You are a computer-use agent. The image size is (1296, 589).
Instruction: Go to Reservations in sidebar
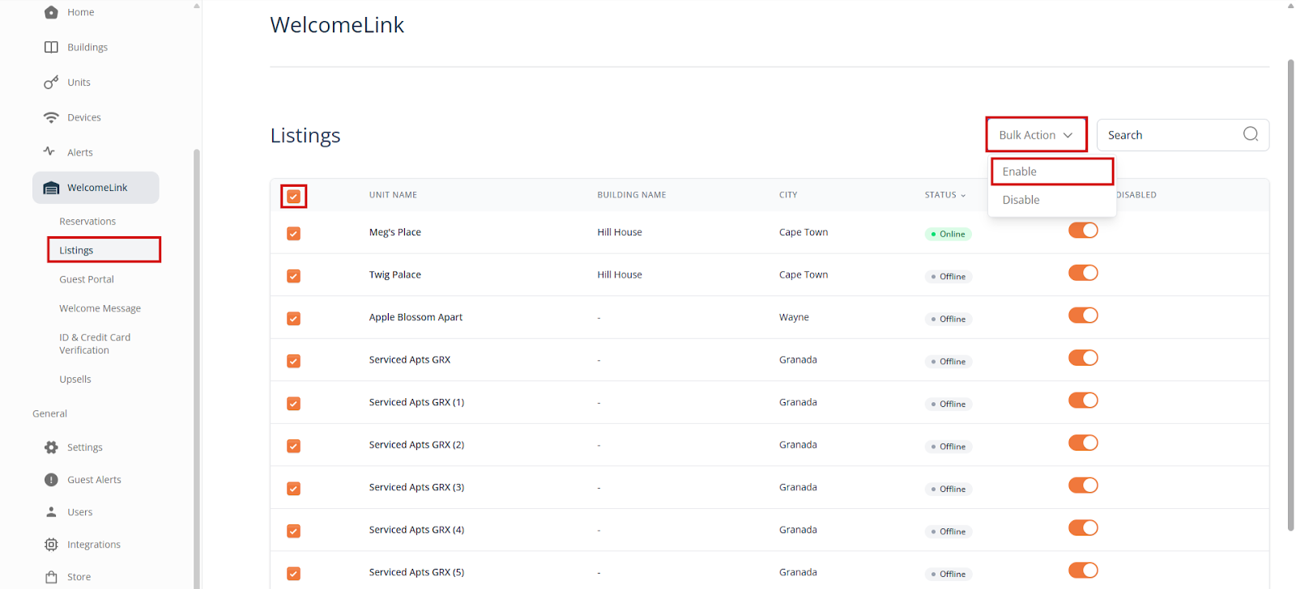pos(87,222)
